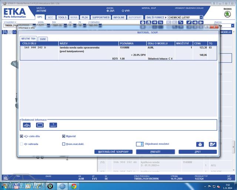Image resolution: width=237 pixels, height=190 pixels.
Task: Click the POZNÁMKA column header
Action: (x=133, y=43)
